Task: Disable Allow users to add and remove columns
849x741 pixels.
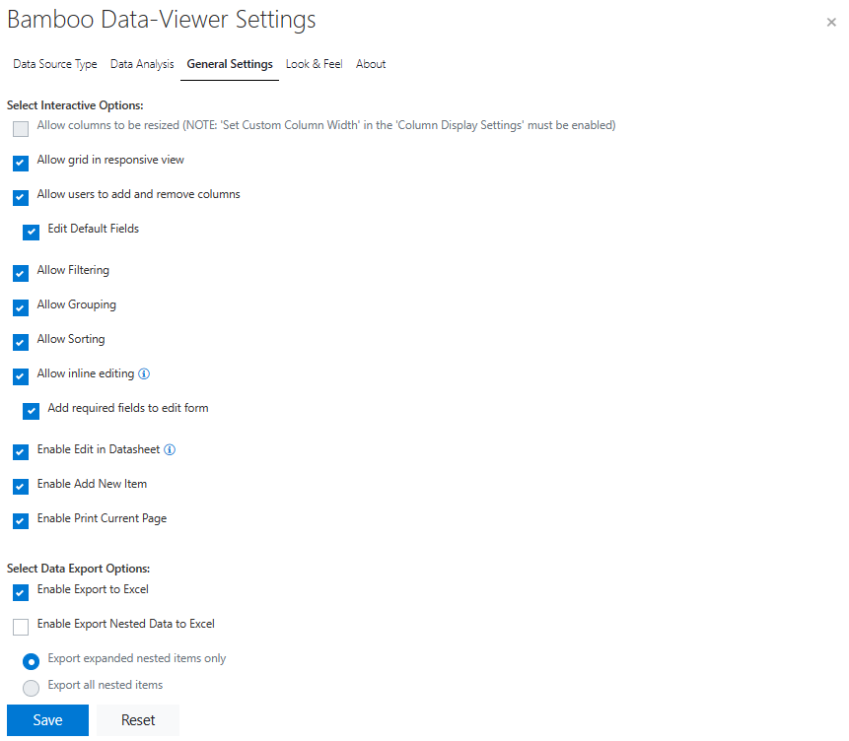Action: point(21,197)
